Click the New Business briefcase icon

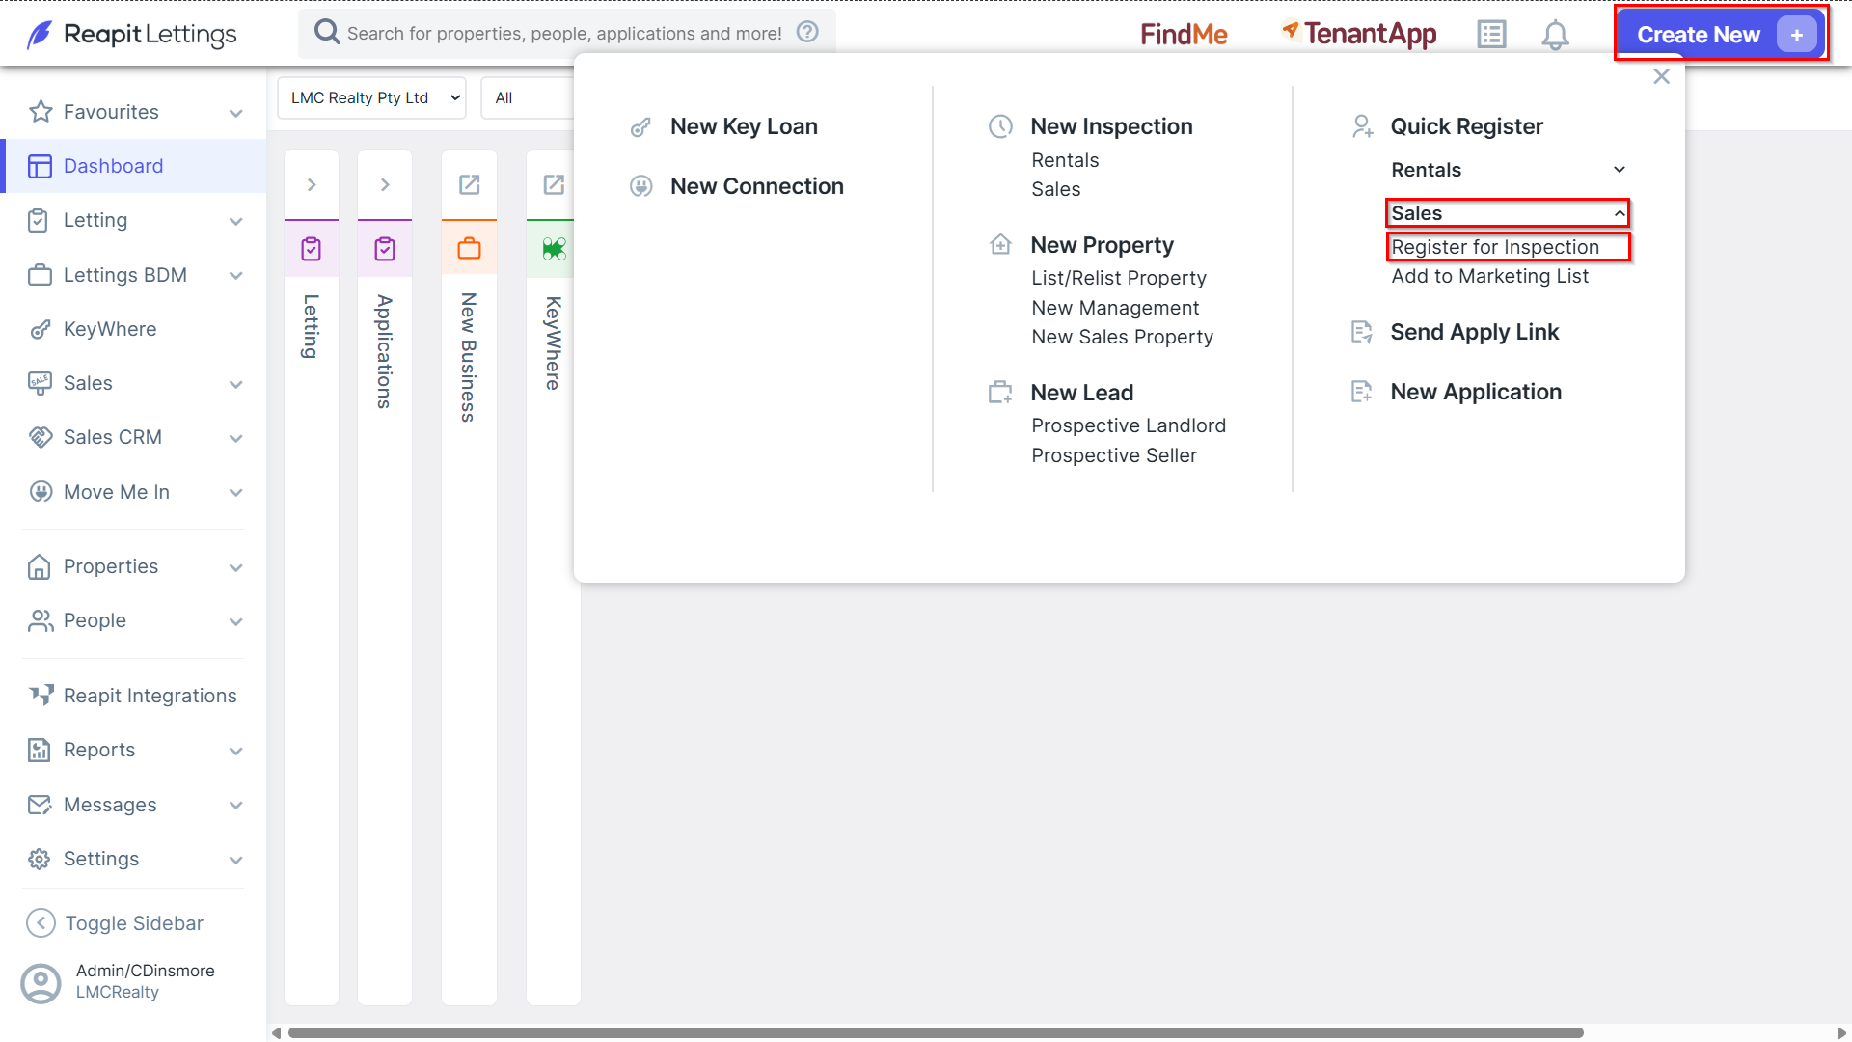pyautogui.click(x=469, y=249)
